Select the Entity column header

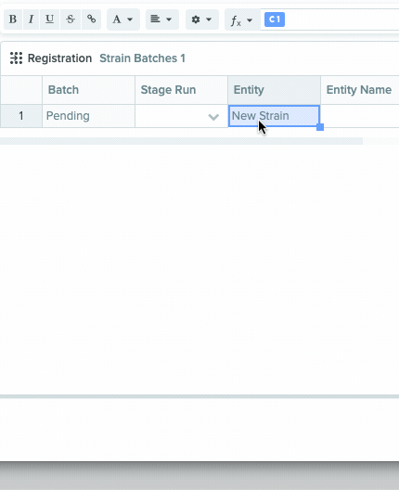click(x=274, y=90)
